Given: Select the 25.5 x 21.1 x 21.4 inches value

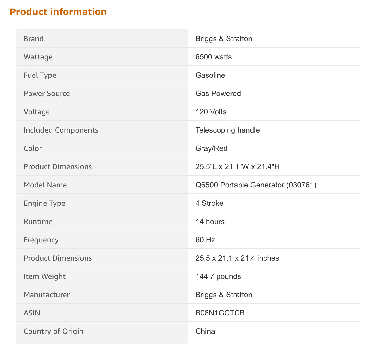Looking at the screenshot, I should (x=237, y=258).
